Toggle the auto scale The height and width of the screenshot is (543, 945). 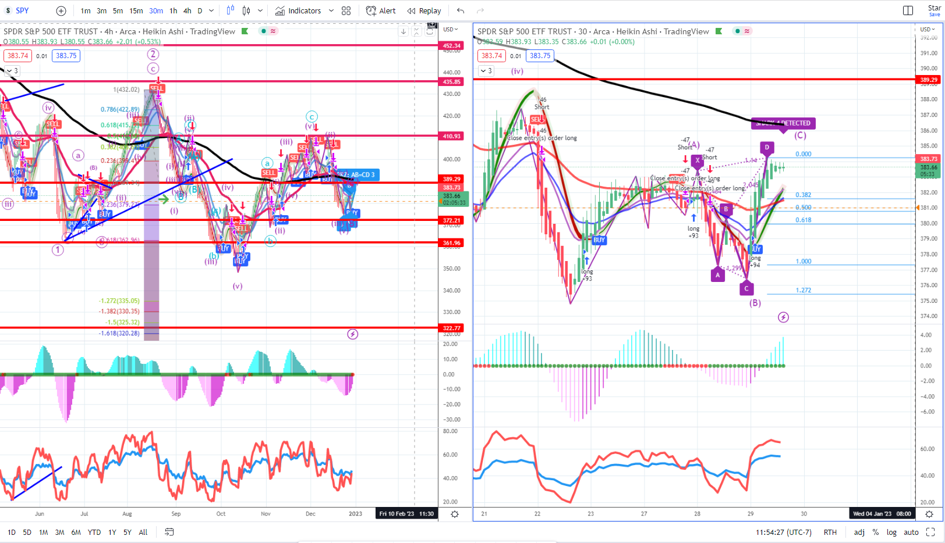click(x=911, y=532)
